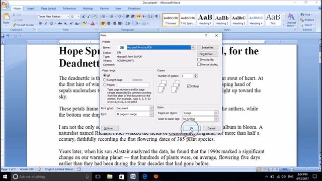
Task: Click the Shrink Font icon
Action: [x=89, y=17]
